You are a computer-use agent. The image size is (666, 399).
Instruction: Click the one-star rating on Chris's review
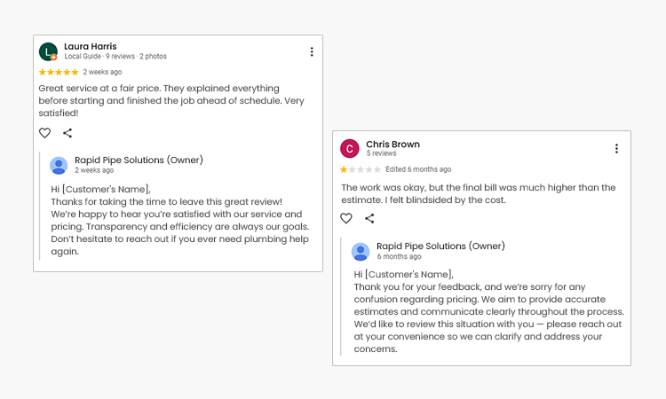pyautogui.click(x=361, y=169)
